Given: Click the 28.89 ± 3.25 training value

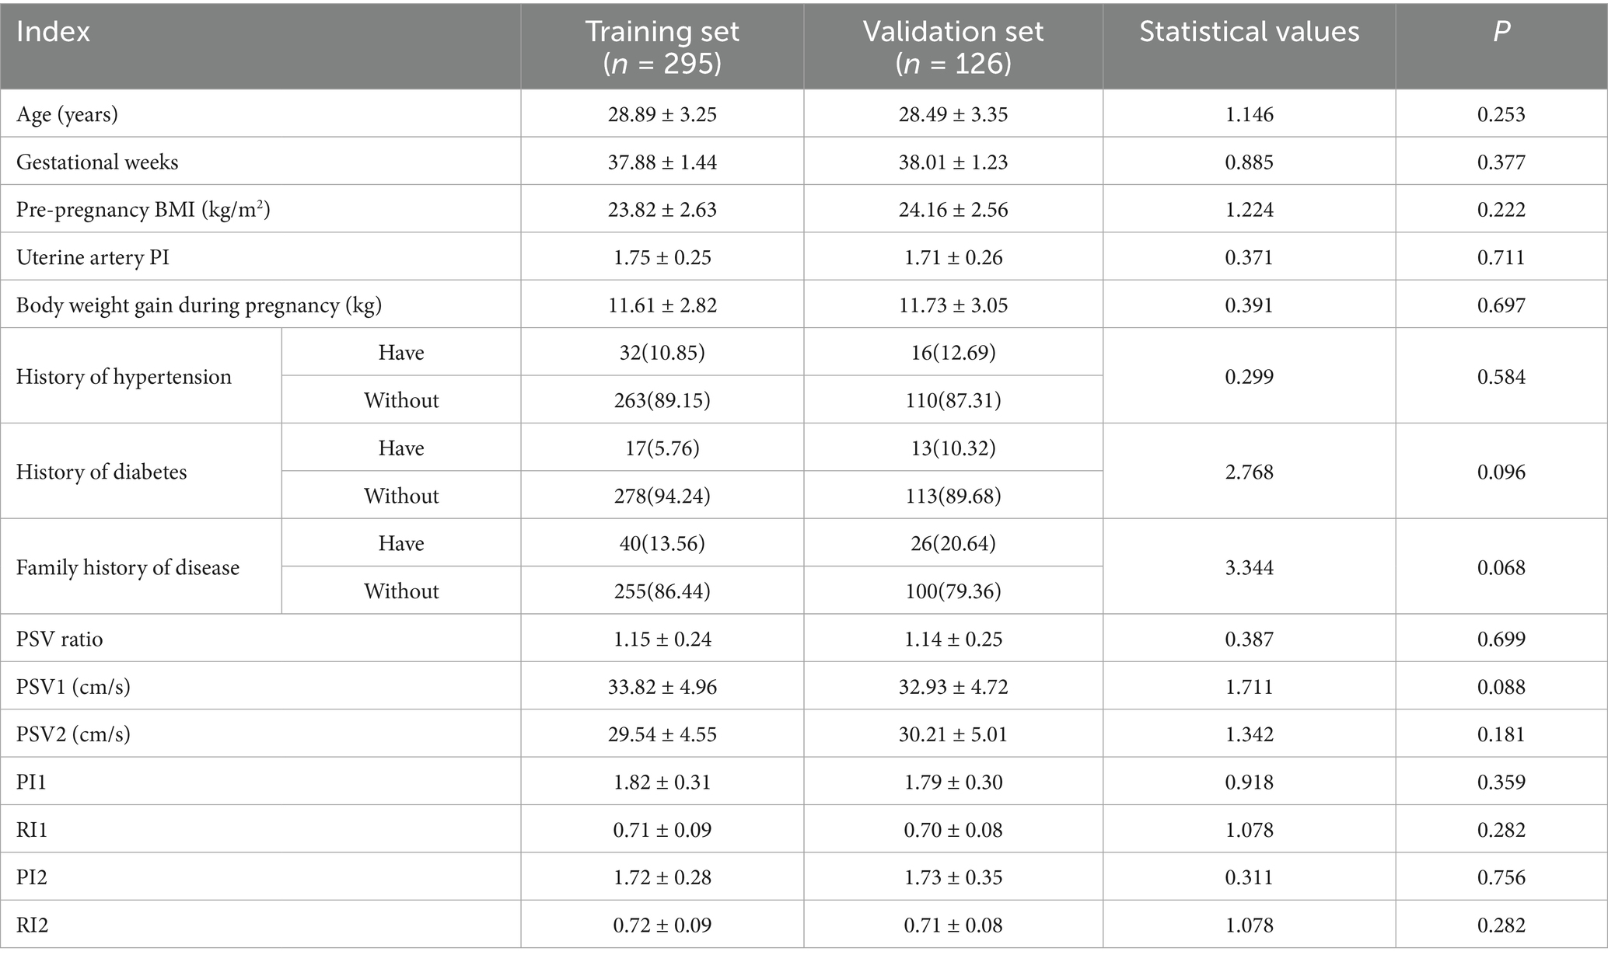Looking at the screenshot, I should tap(662, 115).
